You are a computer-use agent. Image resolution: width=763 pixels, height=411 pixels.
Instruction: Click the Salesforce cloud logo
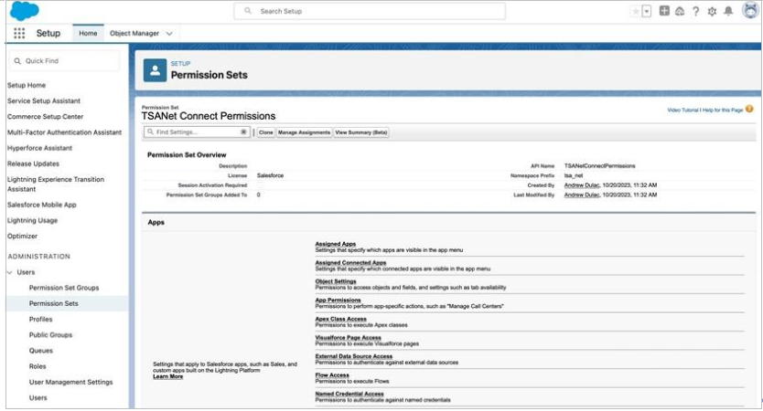tap(24, 11)
